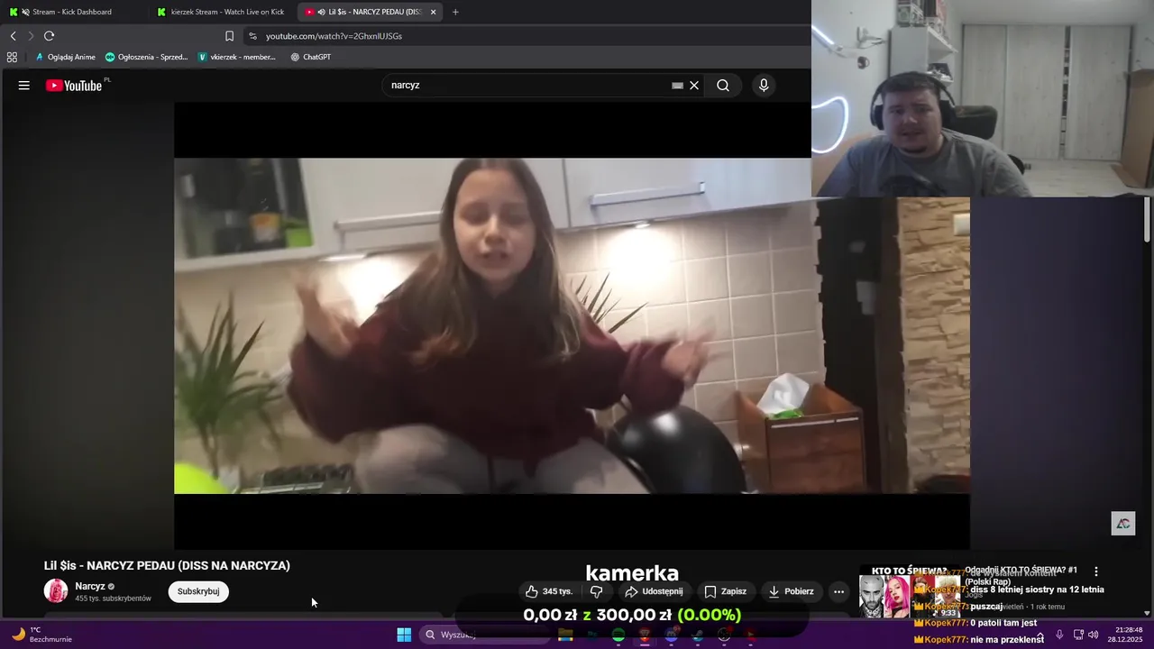Open the virtual keyboard in the search box
1154x649 pixels.
[x=677, y=86]
